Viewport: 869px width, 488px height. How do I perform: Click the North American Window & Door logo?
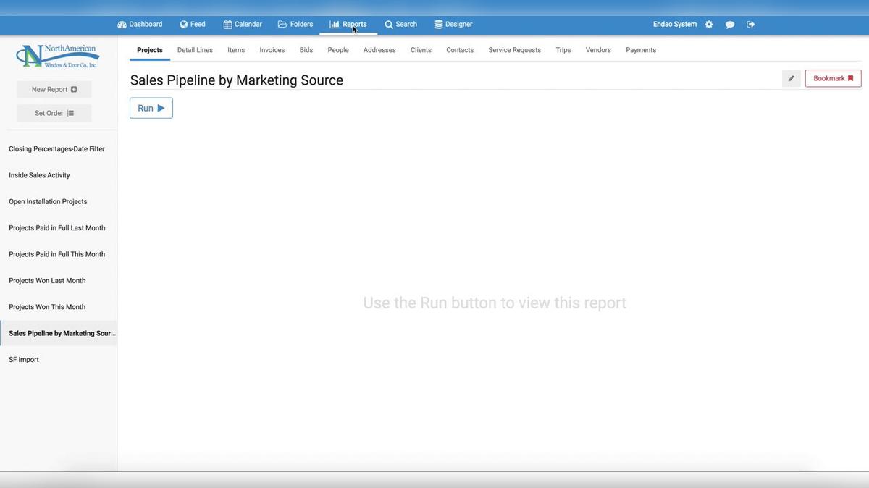(58, 56)
